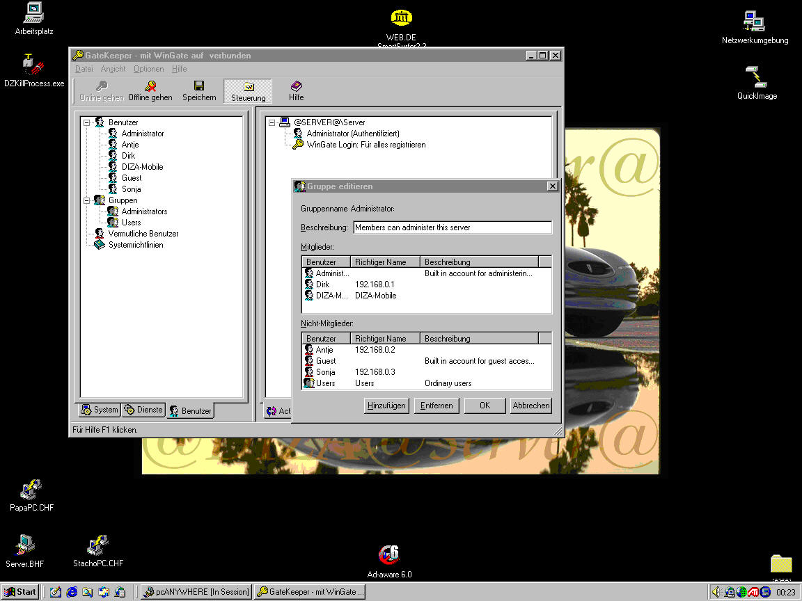802x601 pixels.
Task: Select Sonja in the Nicht-Mitglieder list
Action: 325,372
